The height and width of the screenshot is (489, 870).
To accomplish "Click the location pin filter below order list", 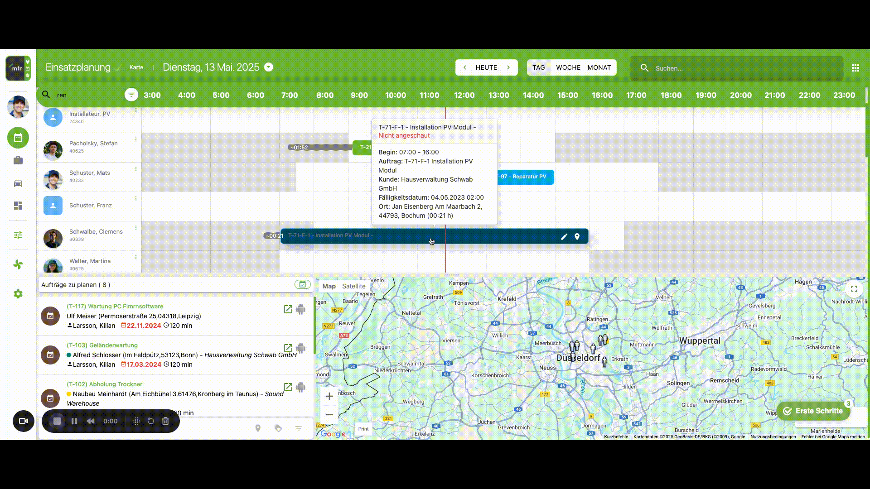I will coord(258,428).
